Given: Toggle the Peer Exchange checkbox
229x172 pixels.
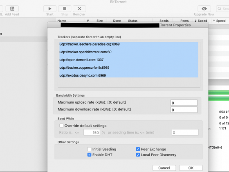Looking at the screenshot, I should coord(138,149).
